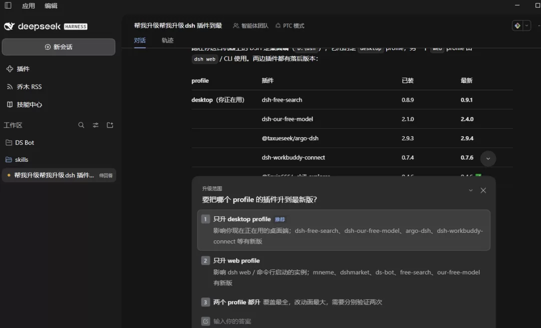Toggle the sidebar panel icon
The image size is (541, 328).
coord(8,6)
